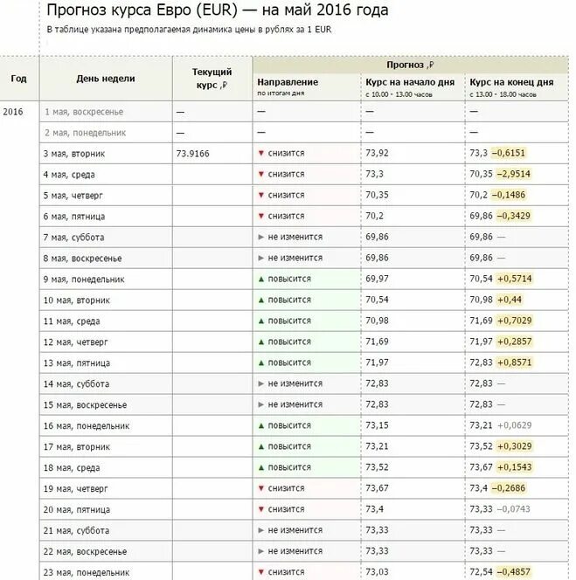Viewport: 576px width, 580px height.
Task: Click the +0,8571 change for 13 мая
Action: pyautogui.click(x=513, y=362)
